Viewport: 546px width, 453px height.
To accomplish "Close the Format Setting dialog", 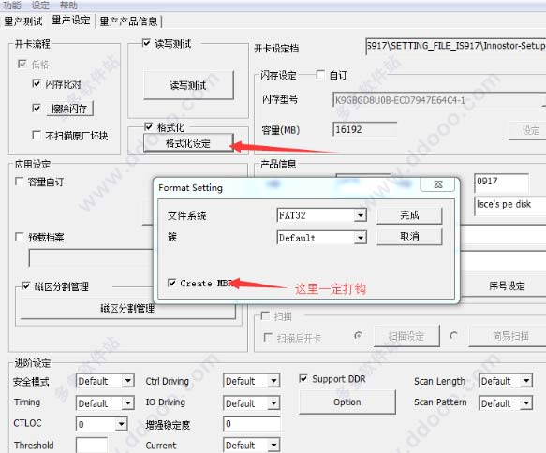I will (437, 184).
